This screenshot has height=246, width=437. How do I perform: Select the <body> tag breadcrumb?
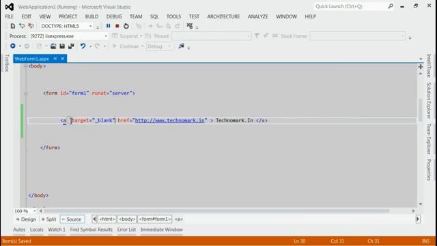tap(127, 219)
